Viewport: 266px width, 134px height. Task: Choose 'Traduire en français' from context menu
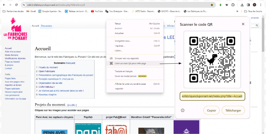[124, 71]
